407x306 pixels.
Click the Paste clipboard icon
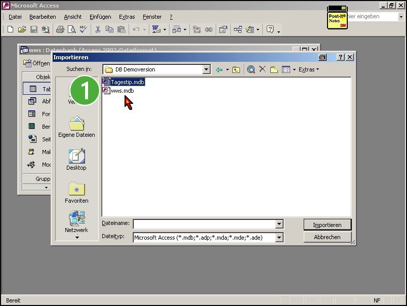[x=121, y=29]
